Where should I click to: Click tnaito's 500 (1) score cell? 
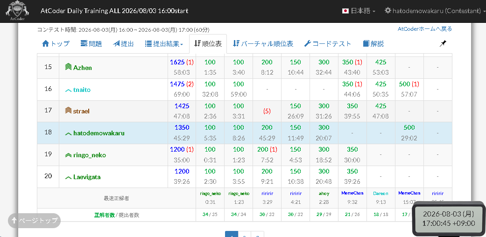click(x=409, y=84)
